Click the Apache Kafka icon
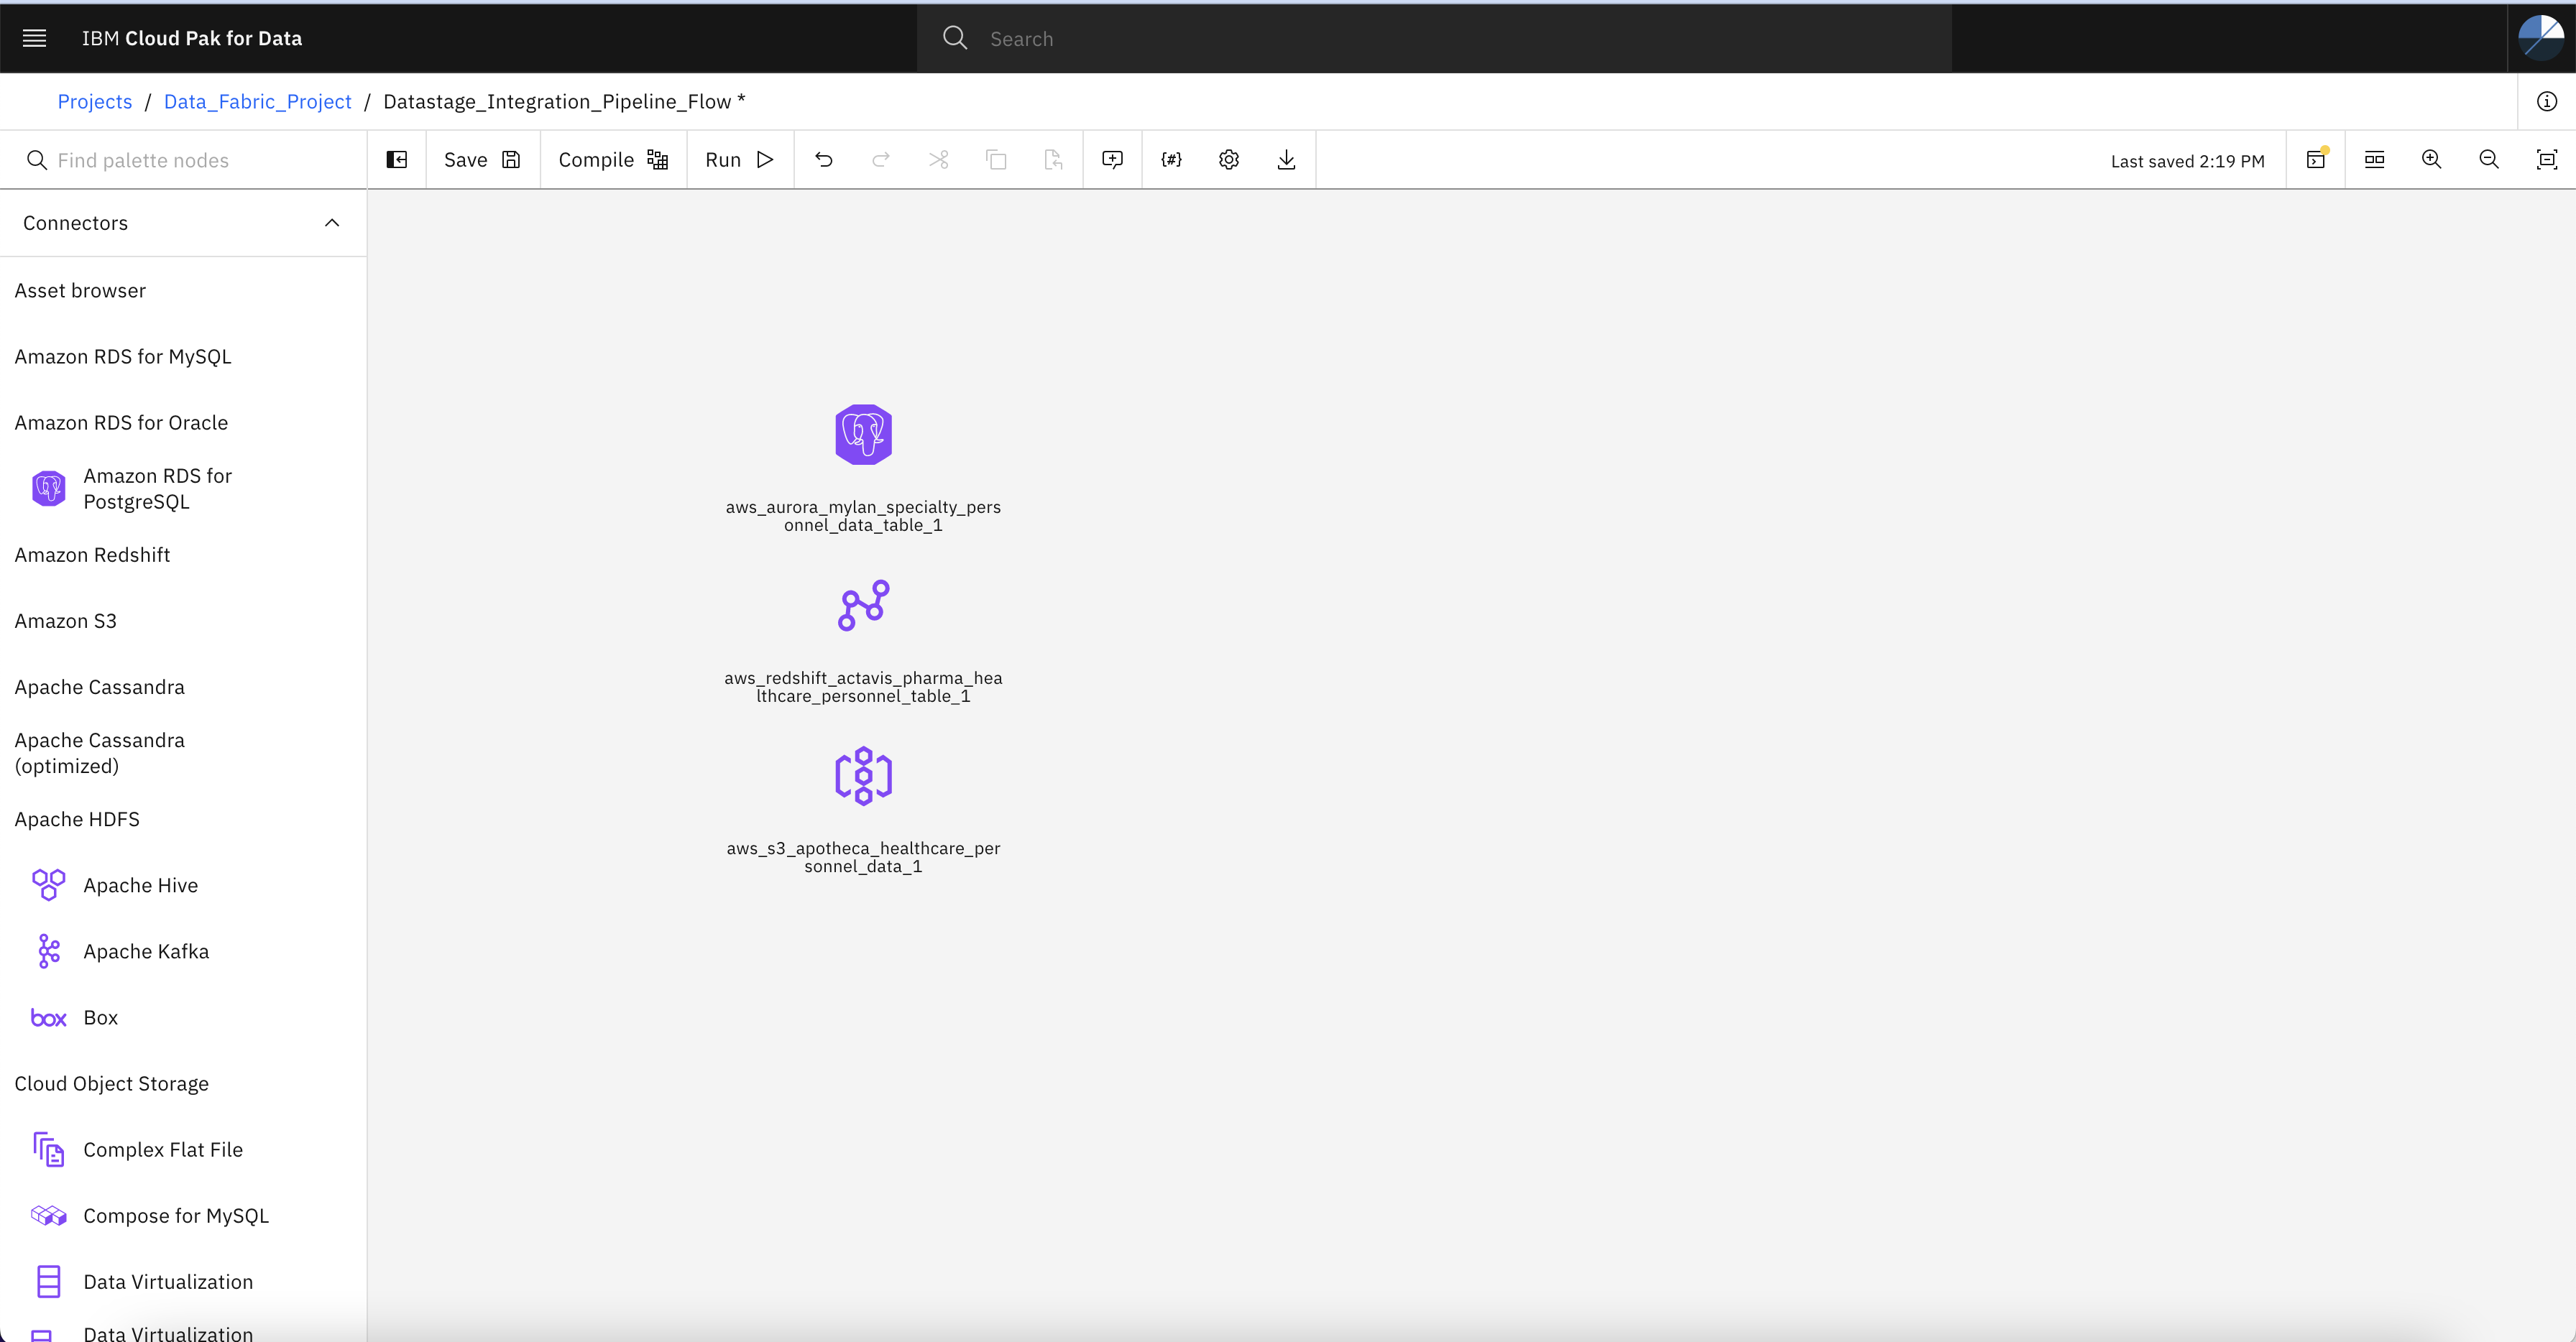The width and height of the screenshot is (2576, 1342). coord(49,951)
